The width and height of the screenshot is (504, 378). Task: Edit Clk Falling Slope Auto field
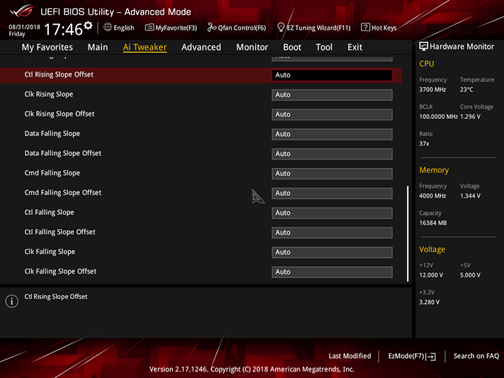pos(332,252)
